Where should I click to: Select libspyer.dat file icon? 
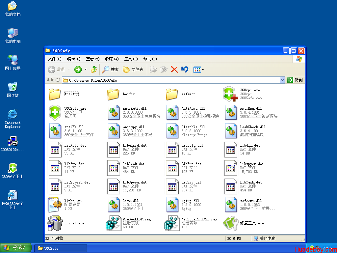point(231,168)
